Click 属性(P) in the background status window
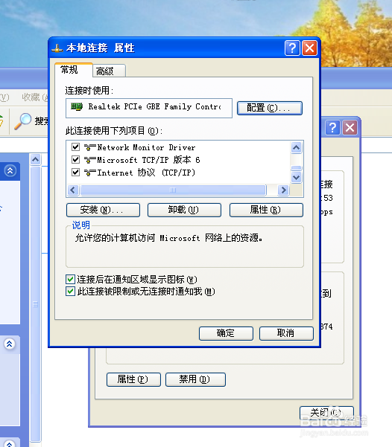392x447 pixels. [133, 379]
